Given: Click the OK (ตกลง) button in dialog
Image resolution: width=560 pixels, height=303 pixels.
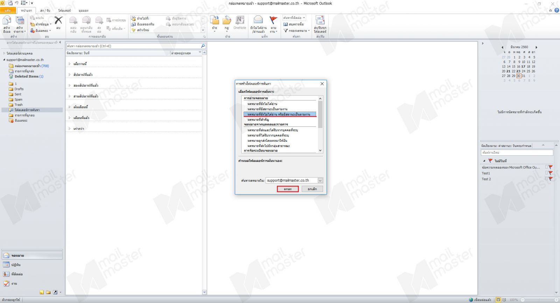Looking at the screenshot, I should click(288, 189).
